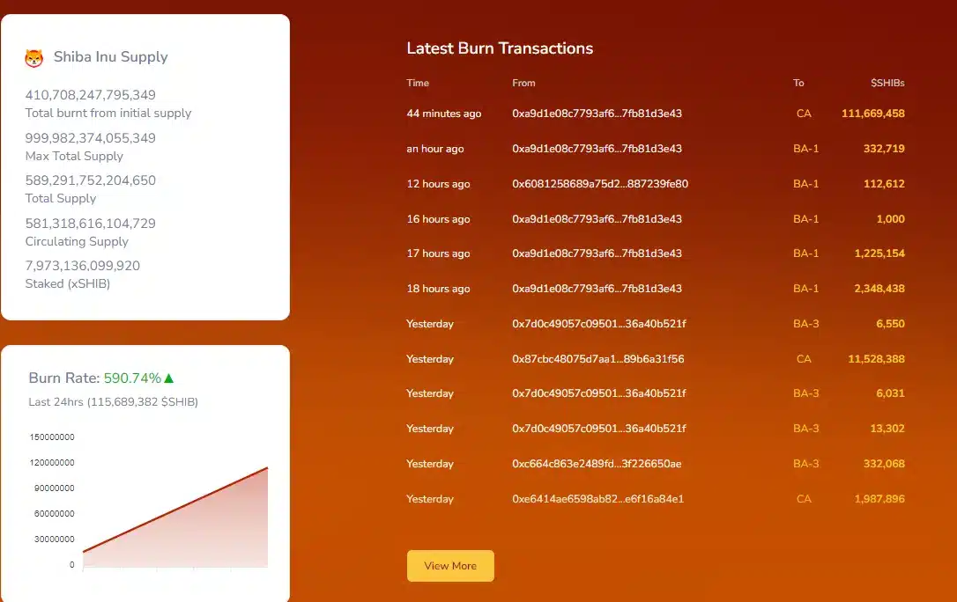Screen dimensions: 957x602
Task: Click the View More button
Action: pyautogui.click(x=450, y=566)
